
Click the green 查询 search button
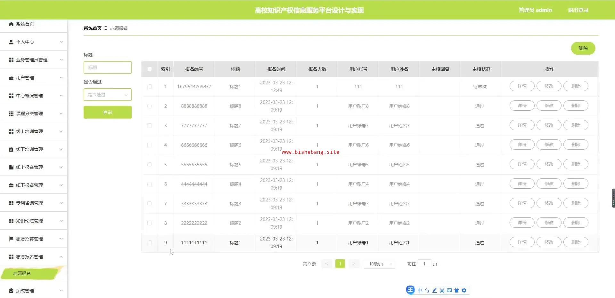tap(108, 112)
